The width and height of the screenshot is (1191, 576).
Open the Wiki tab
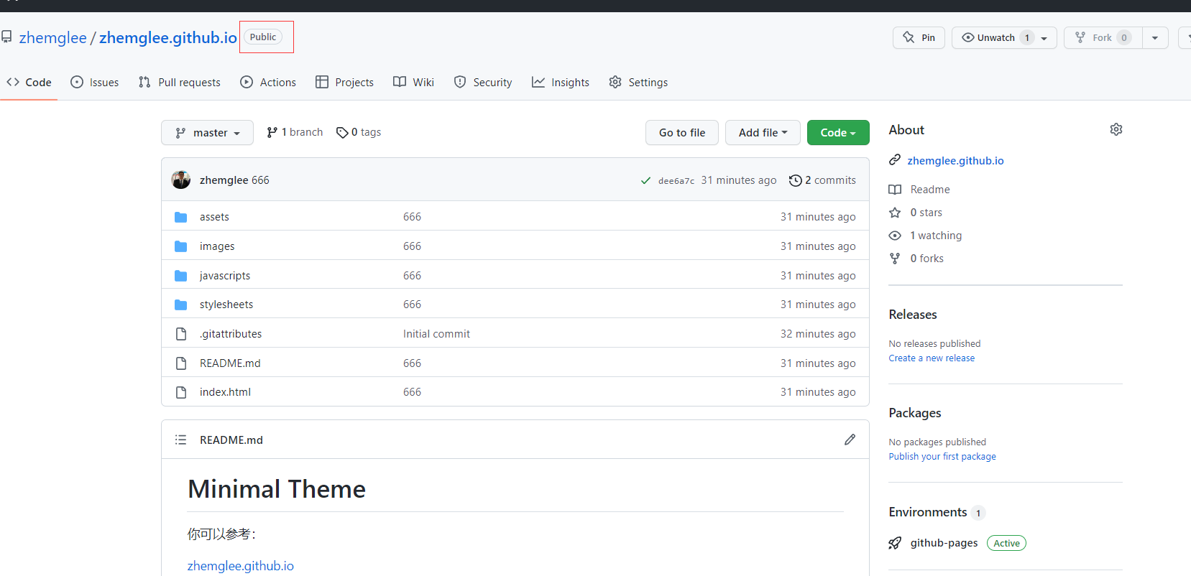point(414,83)
